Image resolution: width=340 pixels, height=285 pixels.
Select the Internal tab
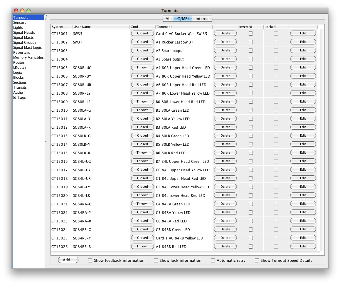click(x=202, y=19)
